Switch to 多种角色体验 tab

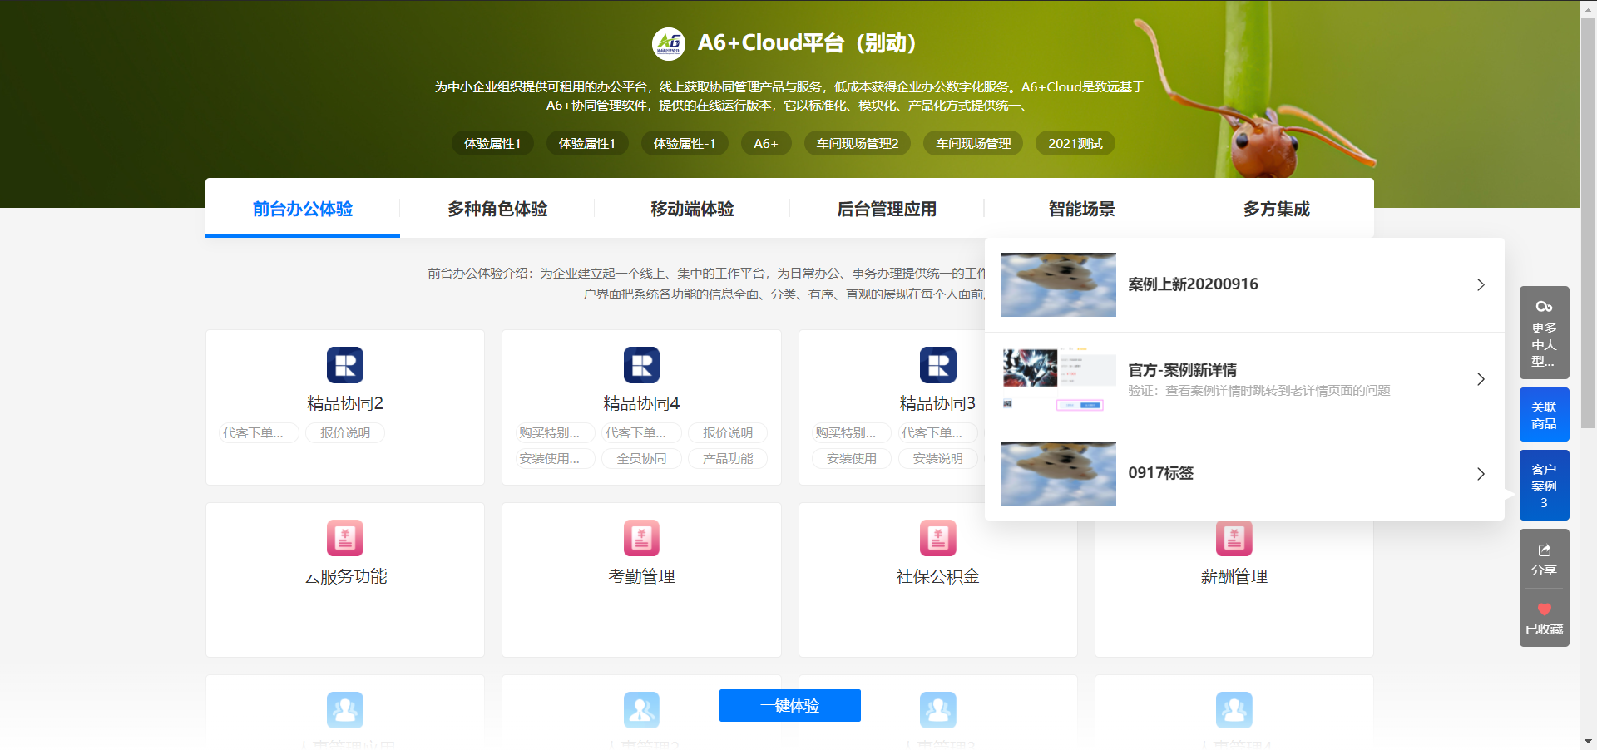point(497,209)
